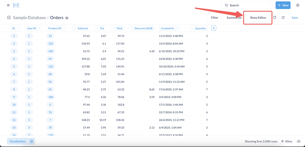The height and width of the screenshot is (147, 305).
Task: Download results using bottom-right cloud icon
Action: click(298, 141)
